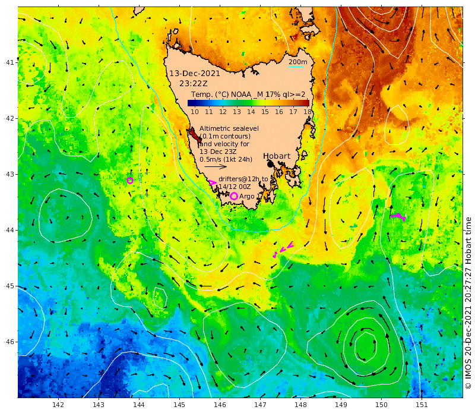Click the temperature color bar
The height and width of the screenshot is (416, 475).
click(x=248, y=103)
